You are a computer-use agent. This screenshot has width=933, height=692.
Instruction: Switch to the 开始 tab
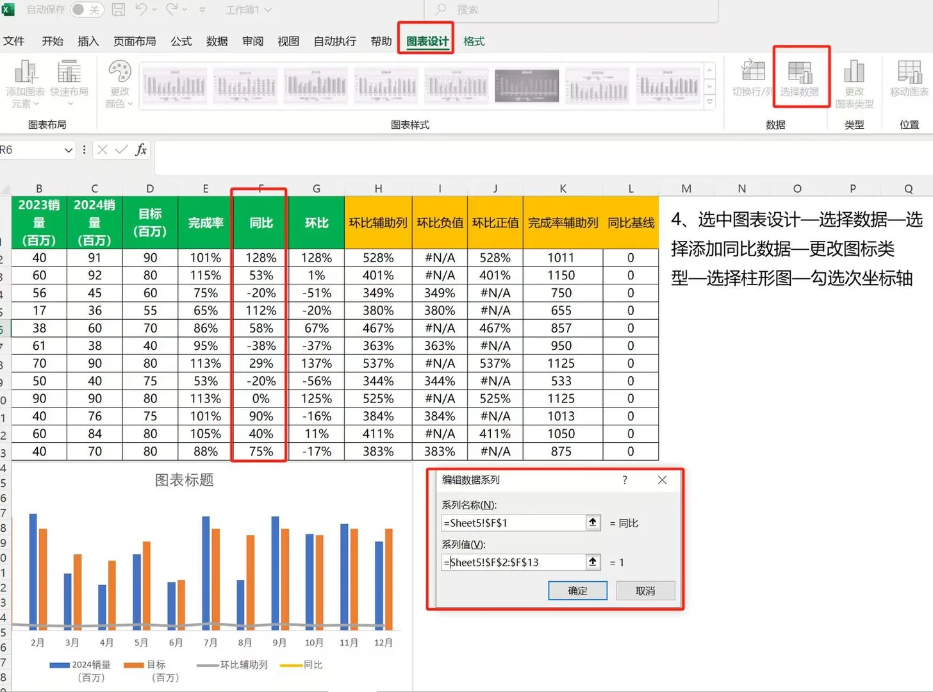click(53, 41)
